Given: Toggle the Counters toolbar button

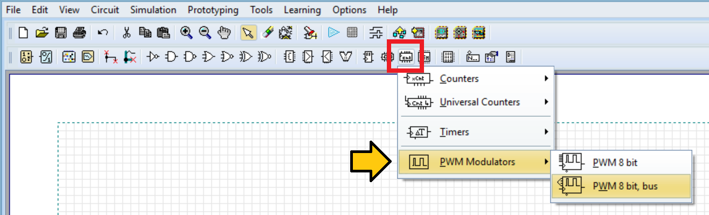Looking at the screenshot, I should point(406,56).
